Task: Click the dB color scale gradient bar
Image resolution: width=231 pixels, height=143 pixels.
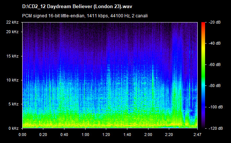Action: tap(203, 76)
